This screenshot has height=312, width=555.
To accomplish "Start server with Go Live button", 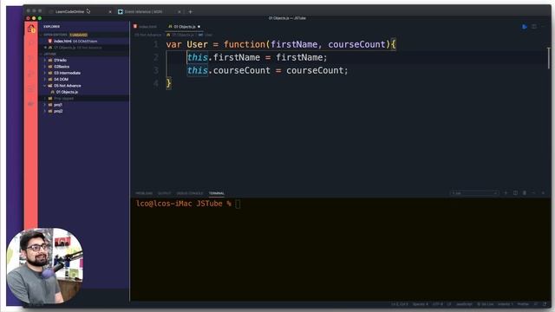I will coord(486,304).
